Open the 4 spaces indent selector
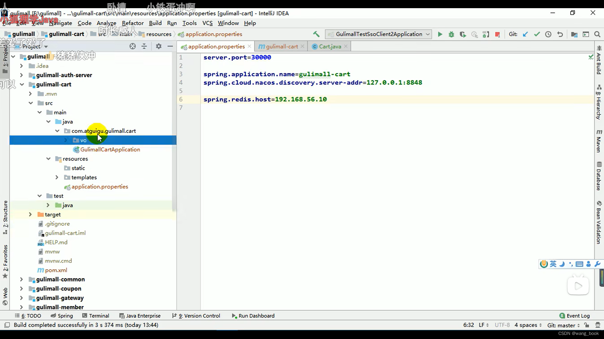Viewport: 604px width, 339px height. (528, 325)
